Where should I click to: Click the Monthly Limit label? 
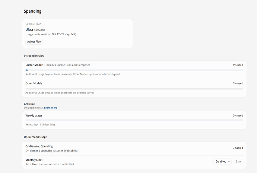[x=34, y=160]
